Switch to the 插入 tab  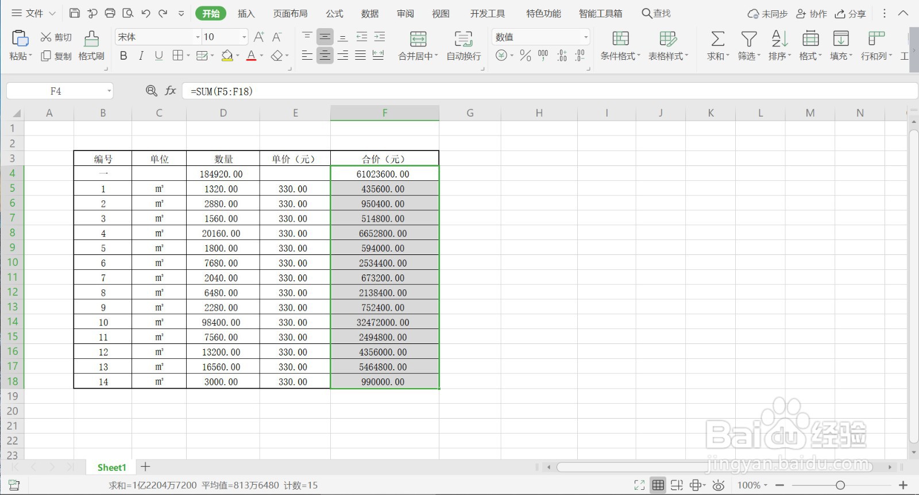(246, 13)
